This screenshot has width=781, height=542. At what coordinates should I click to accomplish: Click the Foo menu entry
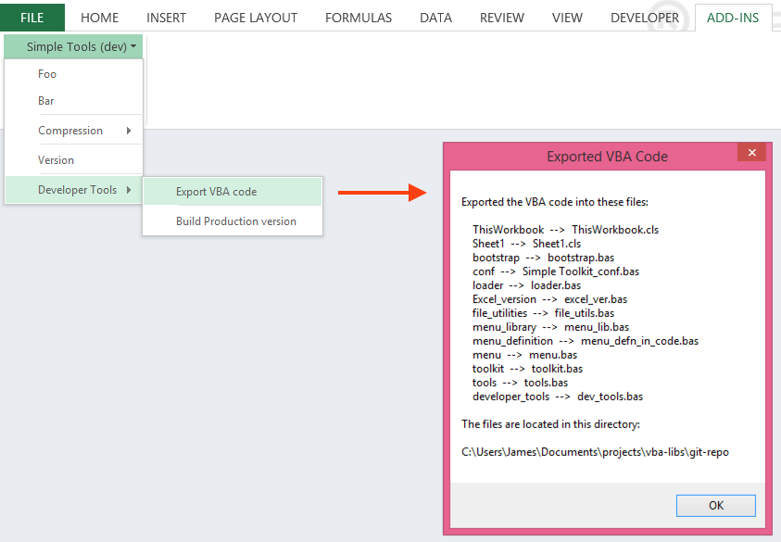[46, 73]
